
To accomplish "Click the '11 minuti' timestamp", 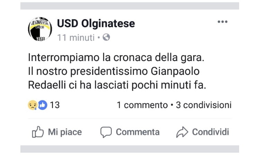I will [x=76, y=38].
